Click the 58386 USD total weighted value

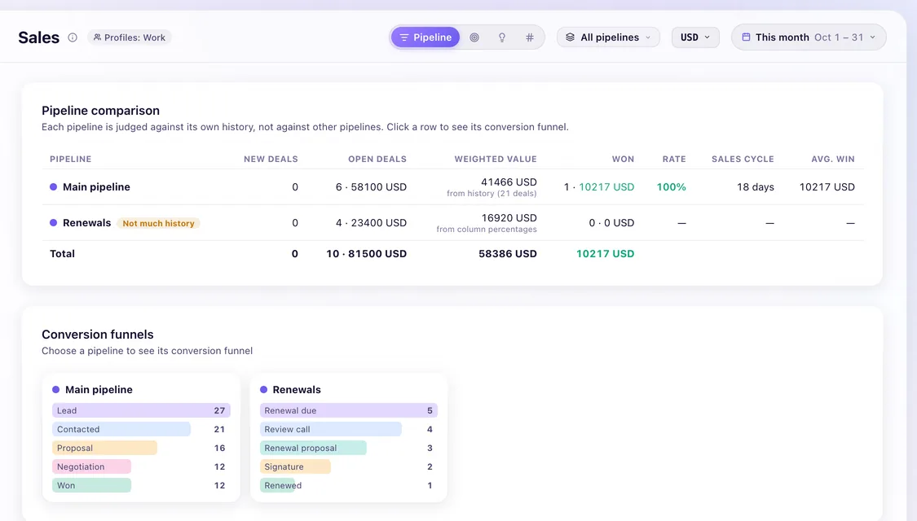click(x=508, y=253)
